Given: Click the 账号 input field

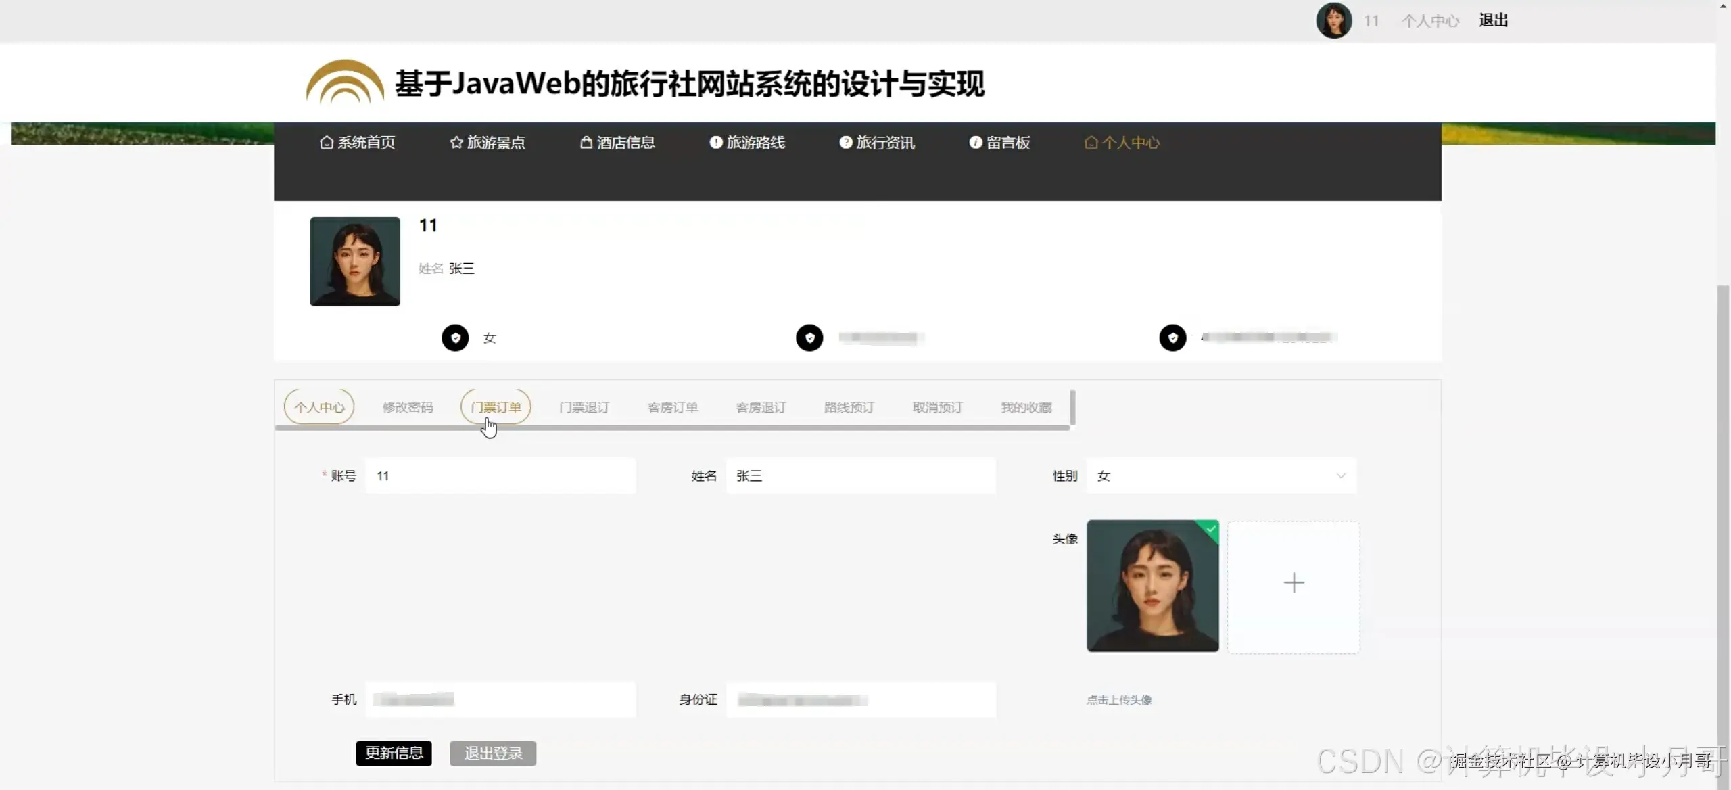Looking at the screenshot, I should tap(500, 475).
